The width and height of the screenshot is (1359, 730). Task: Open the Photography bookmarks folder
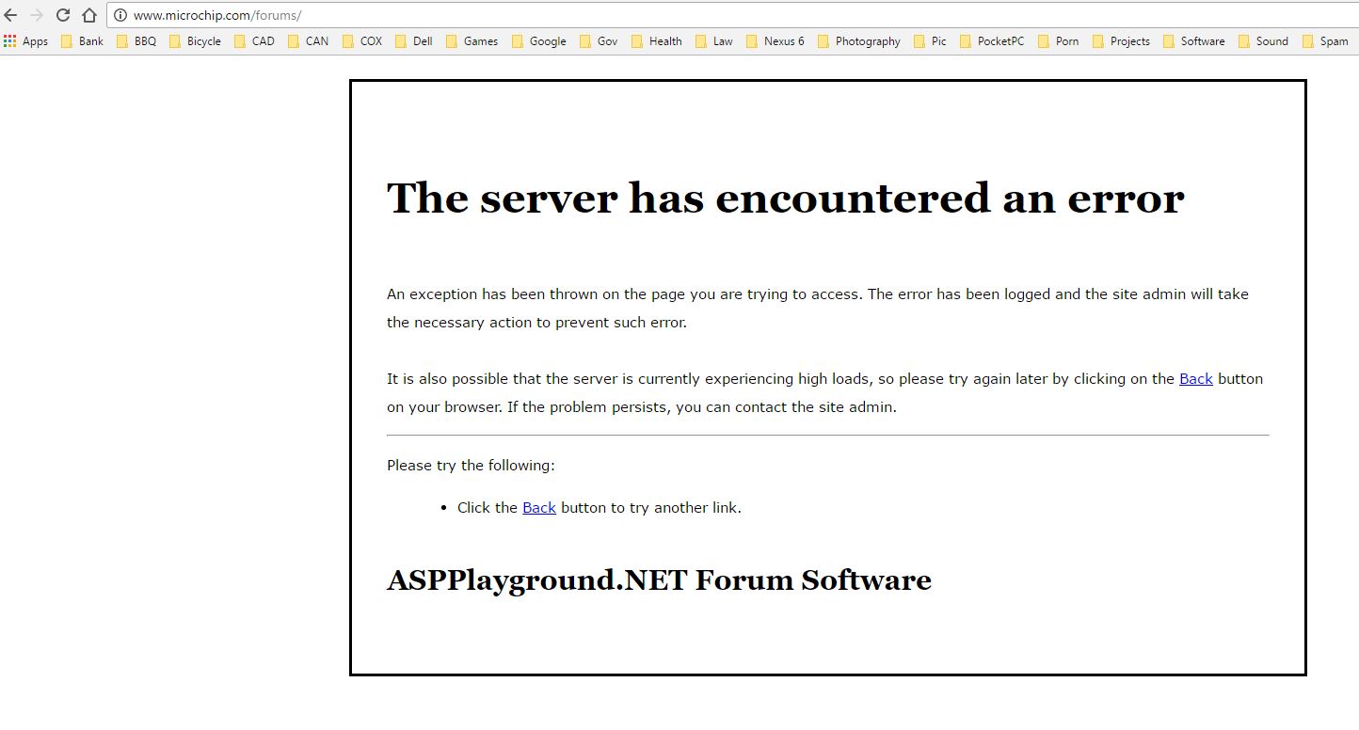[859, 40]
